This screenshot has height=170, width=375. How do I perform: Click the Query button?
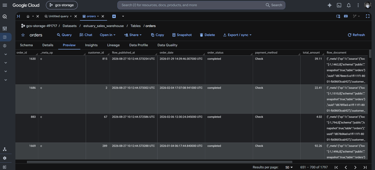(64, 35)
